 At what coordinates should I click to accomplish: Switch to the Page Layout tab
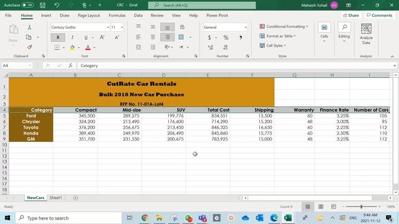89,16
